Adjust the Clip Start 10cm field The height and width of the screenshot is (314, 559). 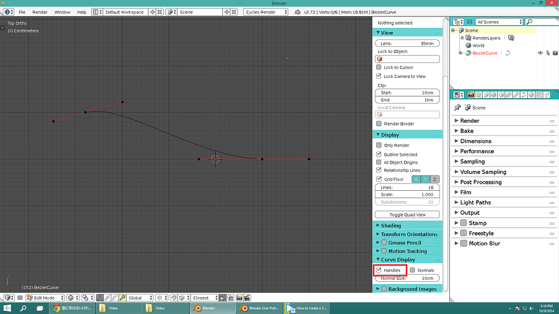pyautogui.click(x=407, y=93)
